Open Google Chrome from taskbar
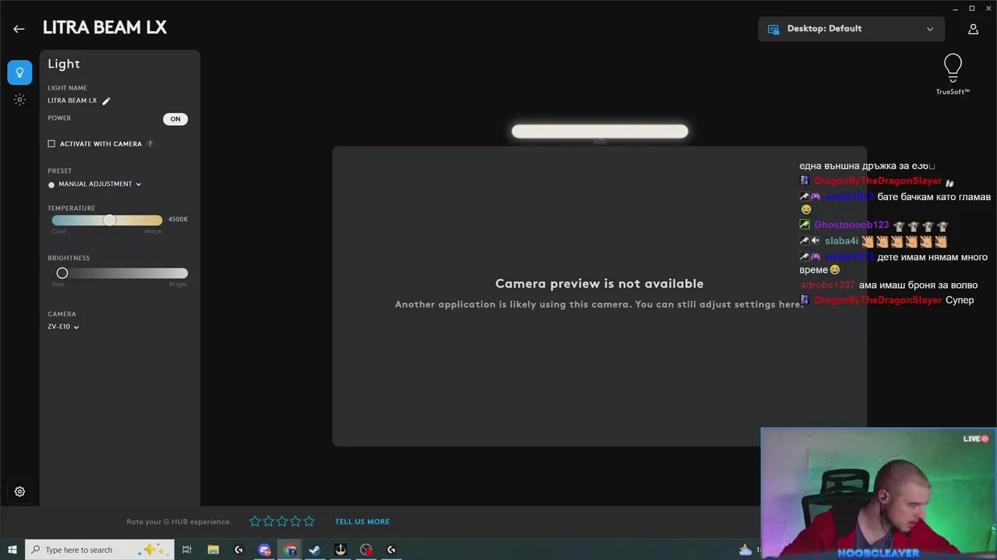The height and width of the screenshot is (560, 997). [x=290, y=550]
